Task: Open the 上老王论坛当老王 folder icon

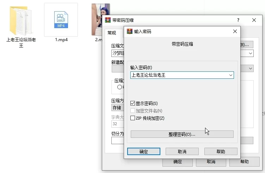Action: click(x=21, y=20)
